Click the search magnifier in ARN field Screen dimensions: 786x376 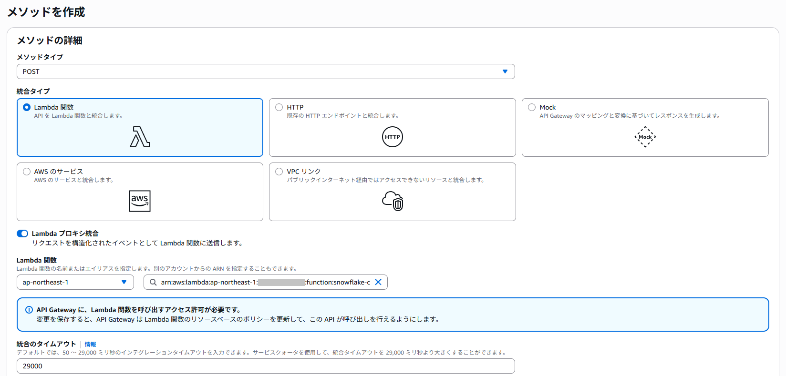click(153, 282)
